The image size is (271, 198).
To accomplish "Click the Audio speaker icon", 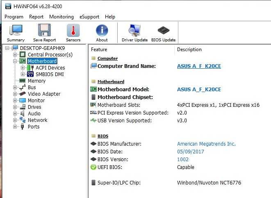I will (x=23, y=113).
